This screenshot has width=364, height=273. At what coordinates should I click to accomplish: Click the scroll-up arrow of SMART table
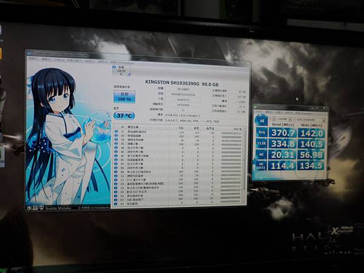(244, 129)
